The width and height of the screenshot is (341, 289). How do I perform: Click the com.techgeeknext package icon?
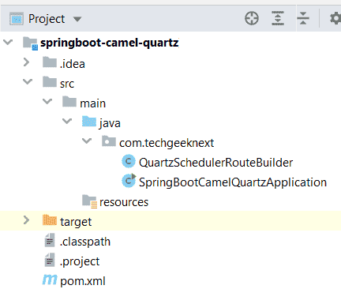click(x=109, y=141)
